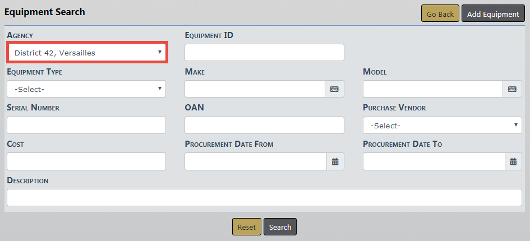Image resolution: width=530 pixels, height=241 pixels.
Task: Open the Agency dropdown
Action: (x=87, y=53)
